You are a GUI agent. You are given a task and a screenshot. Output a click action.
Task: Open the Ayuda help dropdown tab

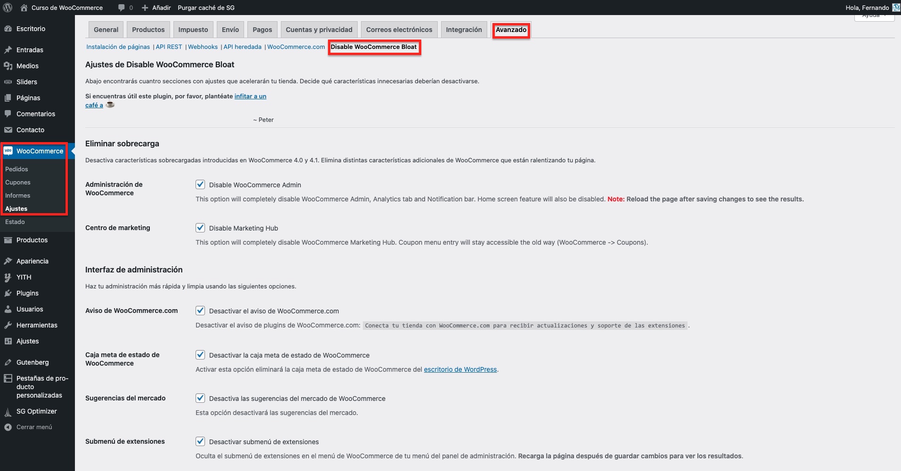(x=874, y=16)
